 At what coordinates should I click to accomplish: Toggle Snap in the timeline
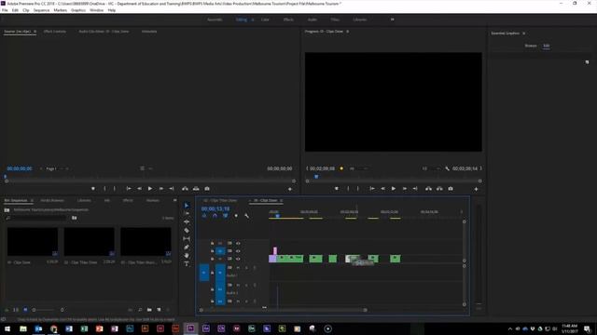pyautogui.click(x=215, y=216)
